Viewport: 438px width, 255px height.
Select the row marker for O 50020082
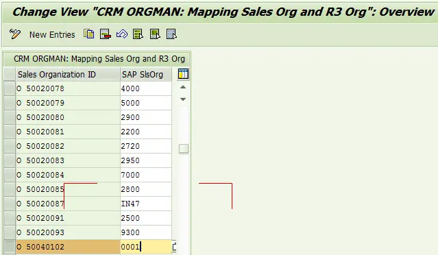(10, 146)
